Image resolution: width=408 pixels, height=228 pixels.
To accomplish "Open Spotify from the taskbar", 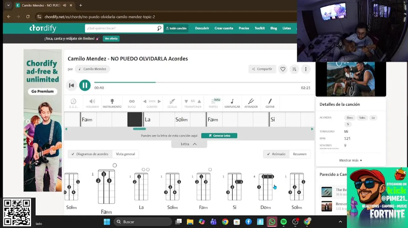I will pos(284,222).
